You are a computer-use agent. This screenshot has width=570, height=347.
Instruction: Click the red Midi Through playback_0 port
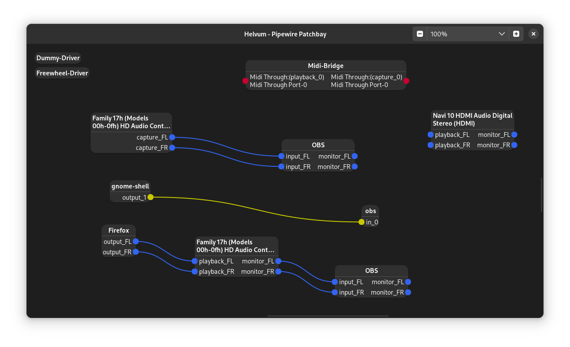(x=246, y=81)
